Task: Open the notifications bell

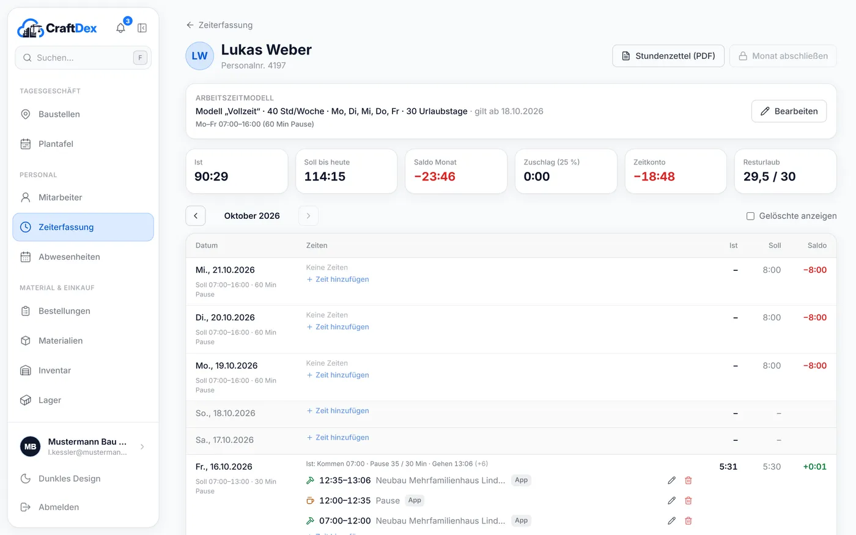Action: (120, 28)
